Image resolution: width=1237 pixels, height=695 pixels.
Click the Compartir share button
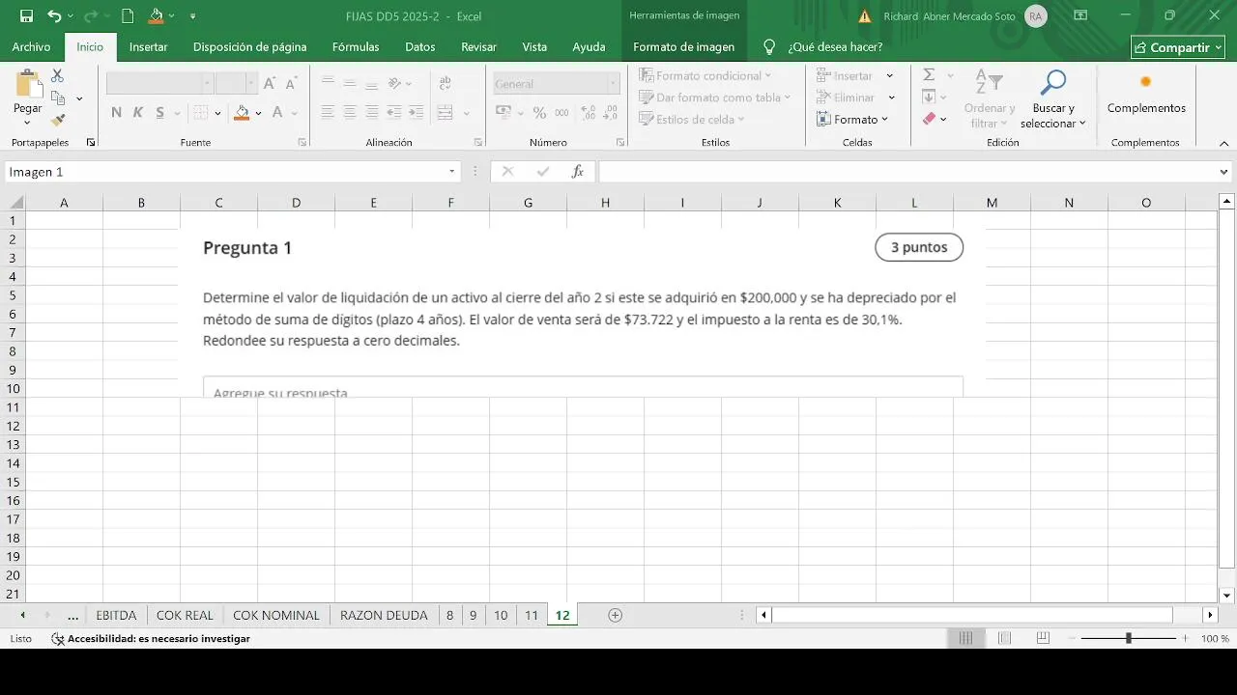tap(1178, 47)
